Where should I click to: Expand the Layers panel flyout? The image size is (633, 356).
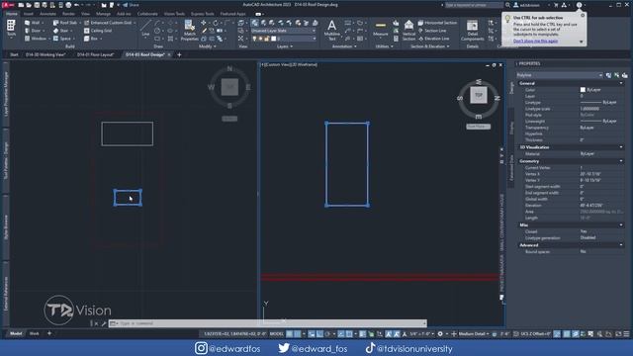pos(285,46)
